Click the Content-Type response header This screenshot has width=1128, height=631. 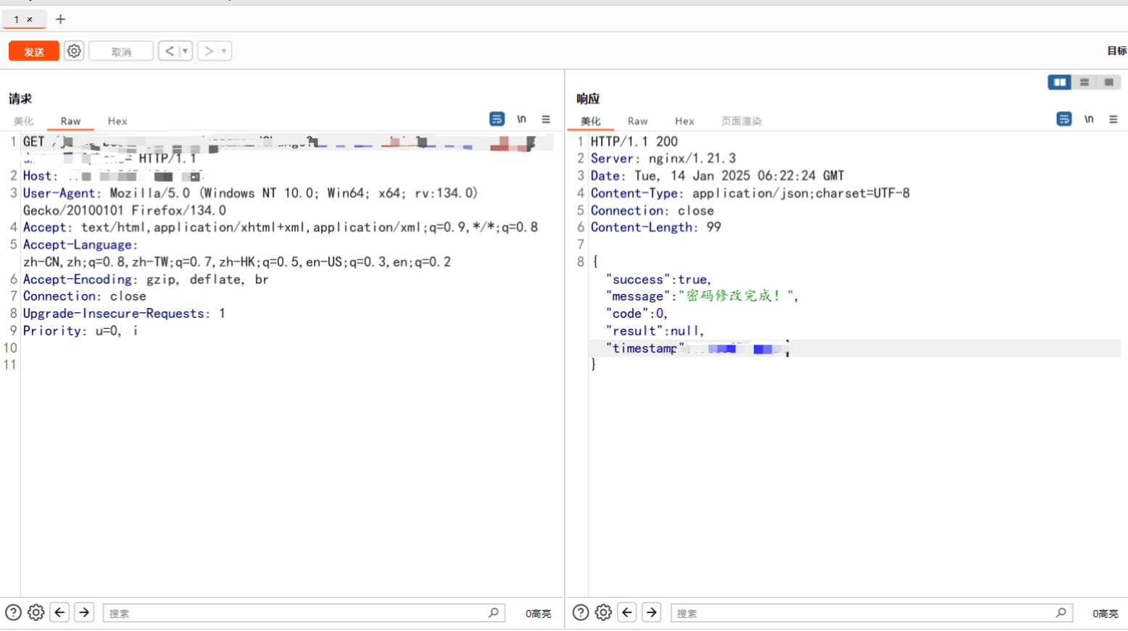[x=750, y=193]
